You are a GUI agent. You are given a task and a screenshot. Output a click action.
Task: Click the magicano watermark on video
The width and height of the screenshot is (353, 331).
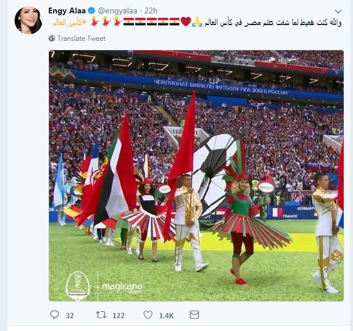coord(122,288)
